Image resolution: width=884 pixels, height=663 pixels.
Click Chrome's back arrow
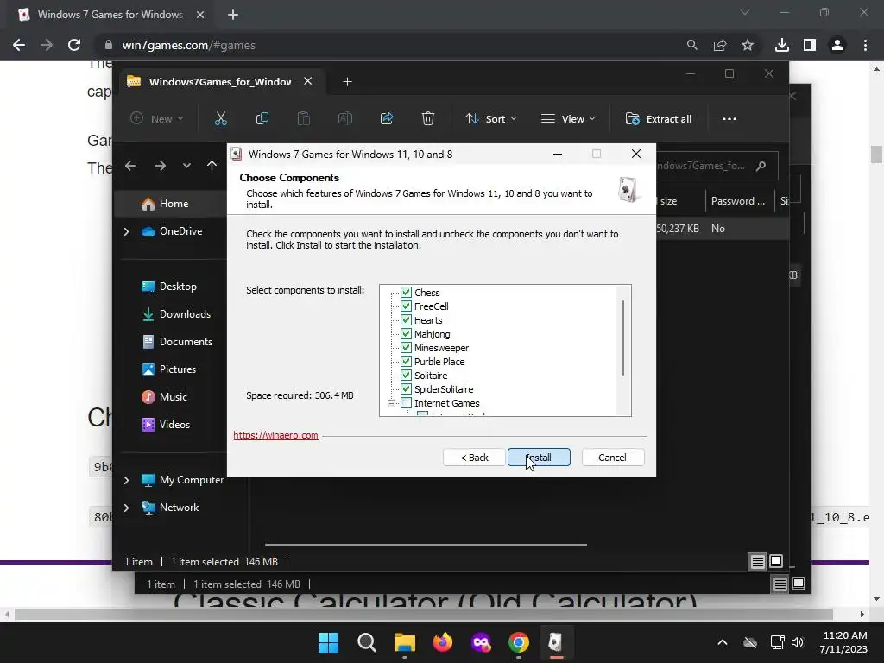[x=19, y=45]
